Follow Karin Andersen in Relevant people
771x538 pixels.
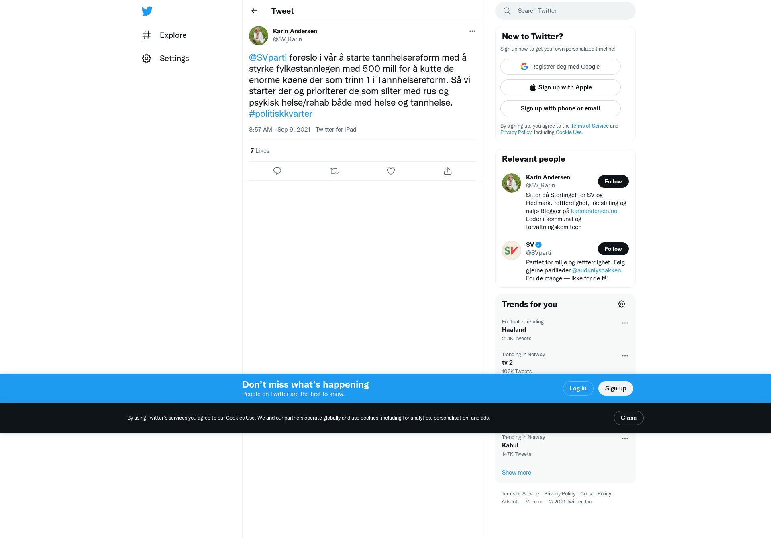point(613,181)
